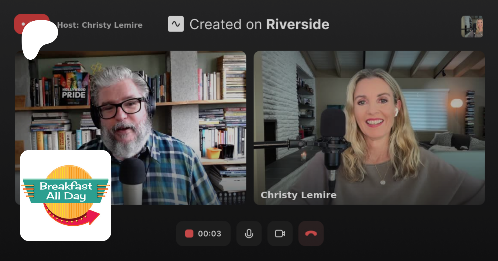Click the "Host: Christy Lemire" label
Image resolution: width=498 pixels, height=261 pixels.
(x=100, y=25)
